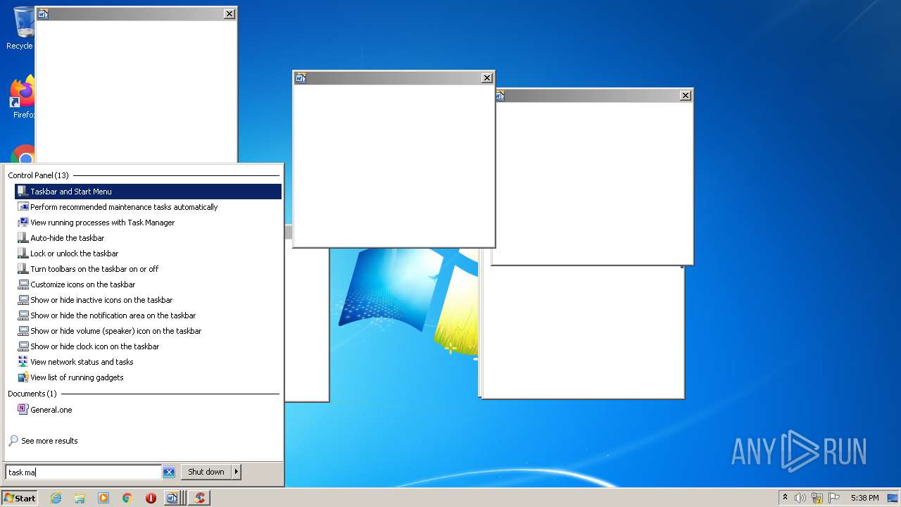Click the search box containing task ma
The image size is (901, 507).
click(84, 472)
